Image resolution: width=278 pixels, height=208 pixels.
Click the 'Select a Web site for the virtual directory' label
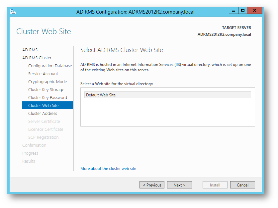click(x=117, y=84)
